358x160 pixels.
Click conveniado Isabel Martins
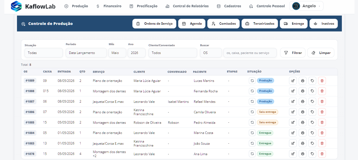click(178, 102)
